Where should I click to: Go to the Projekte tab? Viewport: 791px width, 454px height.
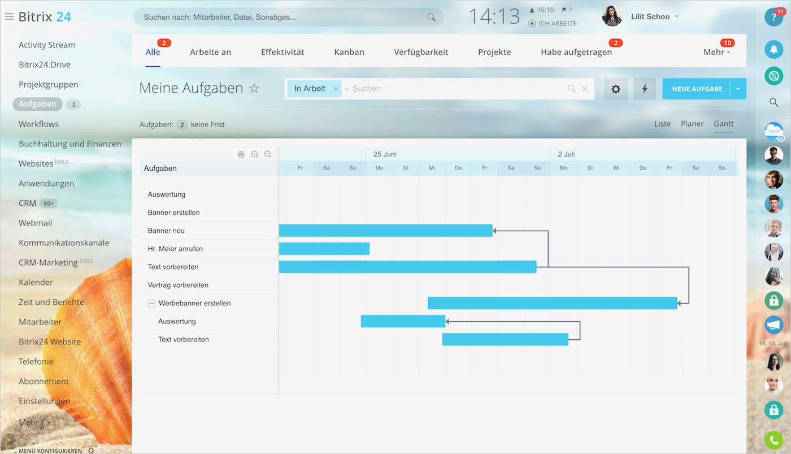click(x=494, y=52)
